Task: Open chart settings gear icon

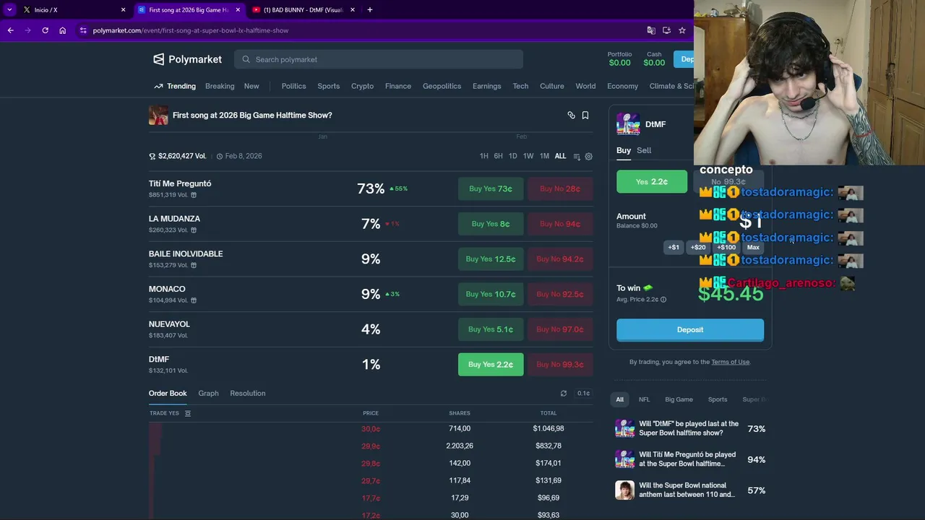Action: (589, 157)
